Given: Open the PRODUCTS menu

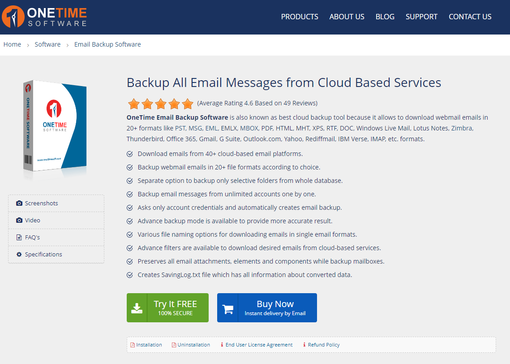Looking at the screenshot, I should click(x=299, y=17).
